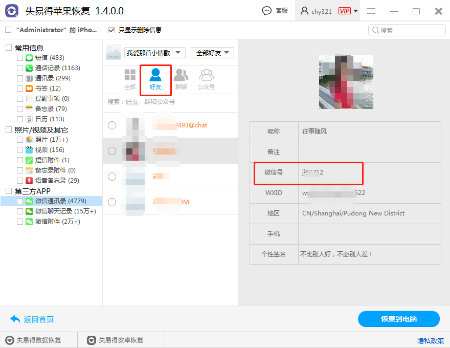Select radio button for contact ending OM
The height and width of the screenshot is (348, 450).
coord(112,202)
